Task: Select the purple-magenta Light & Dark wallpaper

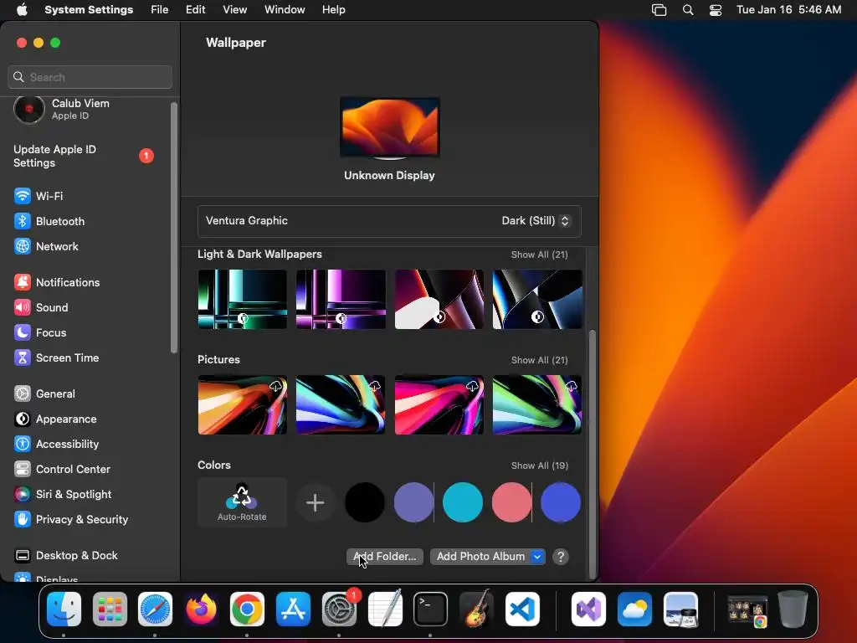Action: [x=341, y=299]
